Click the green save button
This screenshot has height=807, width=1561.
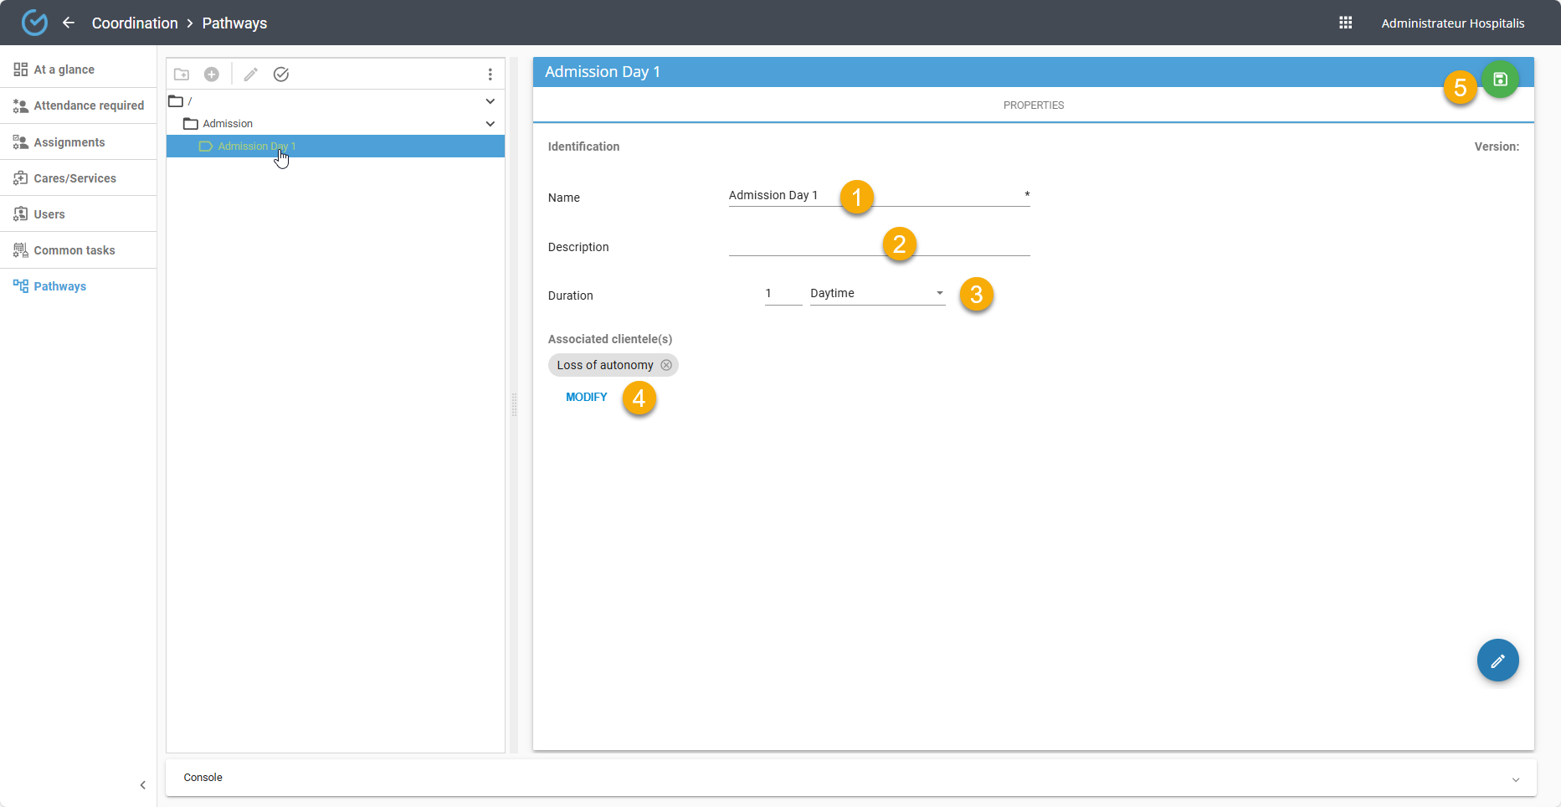click(1500, 80)
